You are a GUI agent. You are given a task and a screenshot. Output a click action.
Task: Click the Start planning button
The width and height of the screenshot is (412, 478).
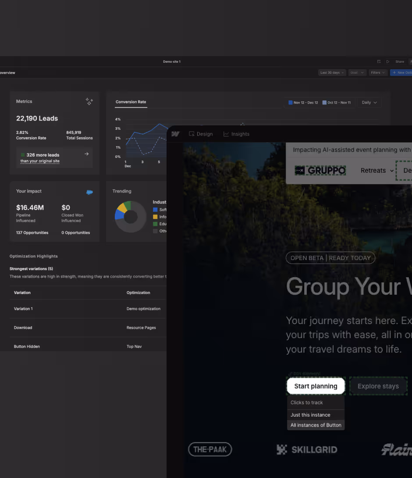point(316,386)
